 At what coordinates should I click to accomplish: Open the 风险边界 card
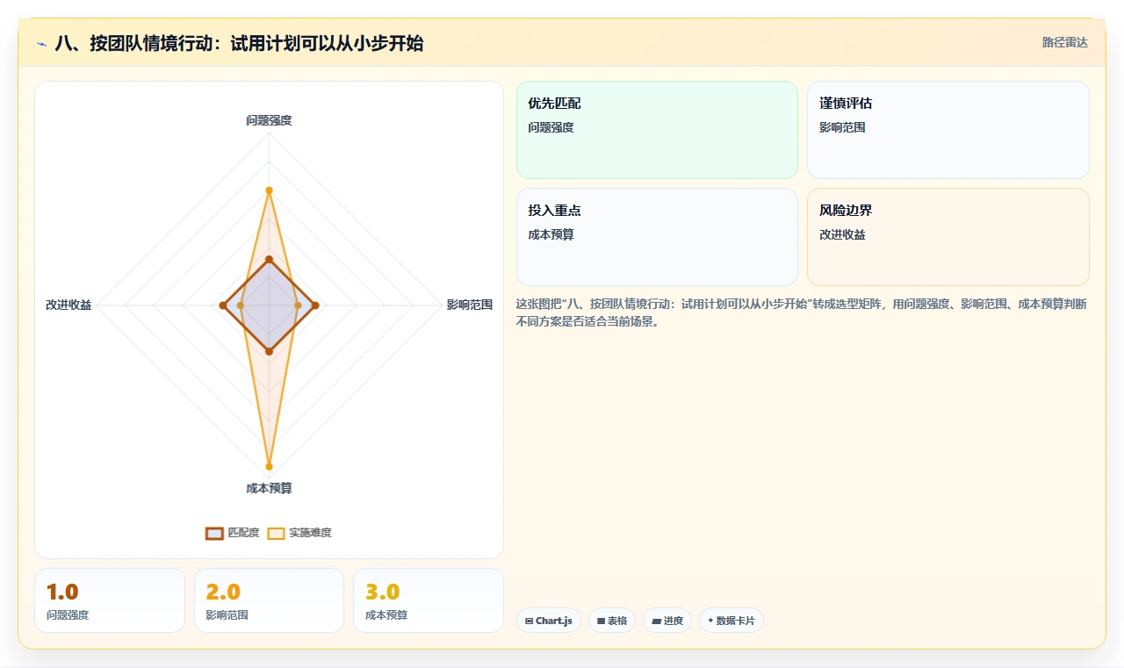[x=948, y=237]
